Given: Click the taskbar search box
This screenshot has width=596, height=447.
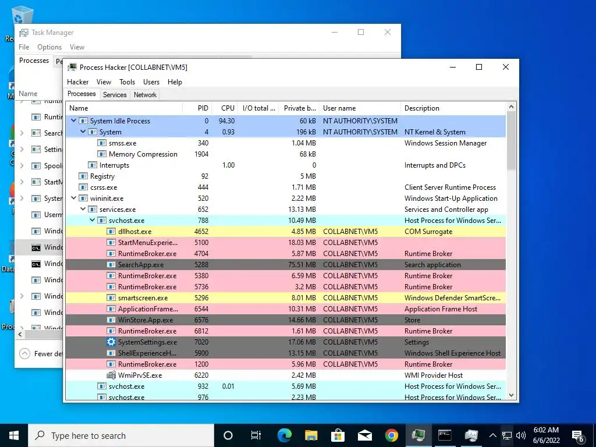Looking at the screenshot, I should 121,435.
